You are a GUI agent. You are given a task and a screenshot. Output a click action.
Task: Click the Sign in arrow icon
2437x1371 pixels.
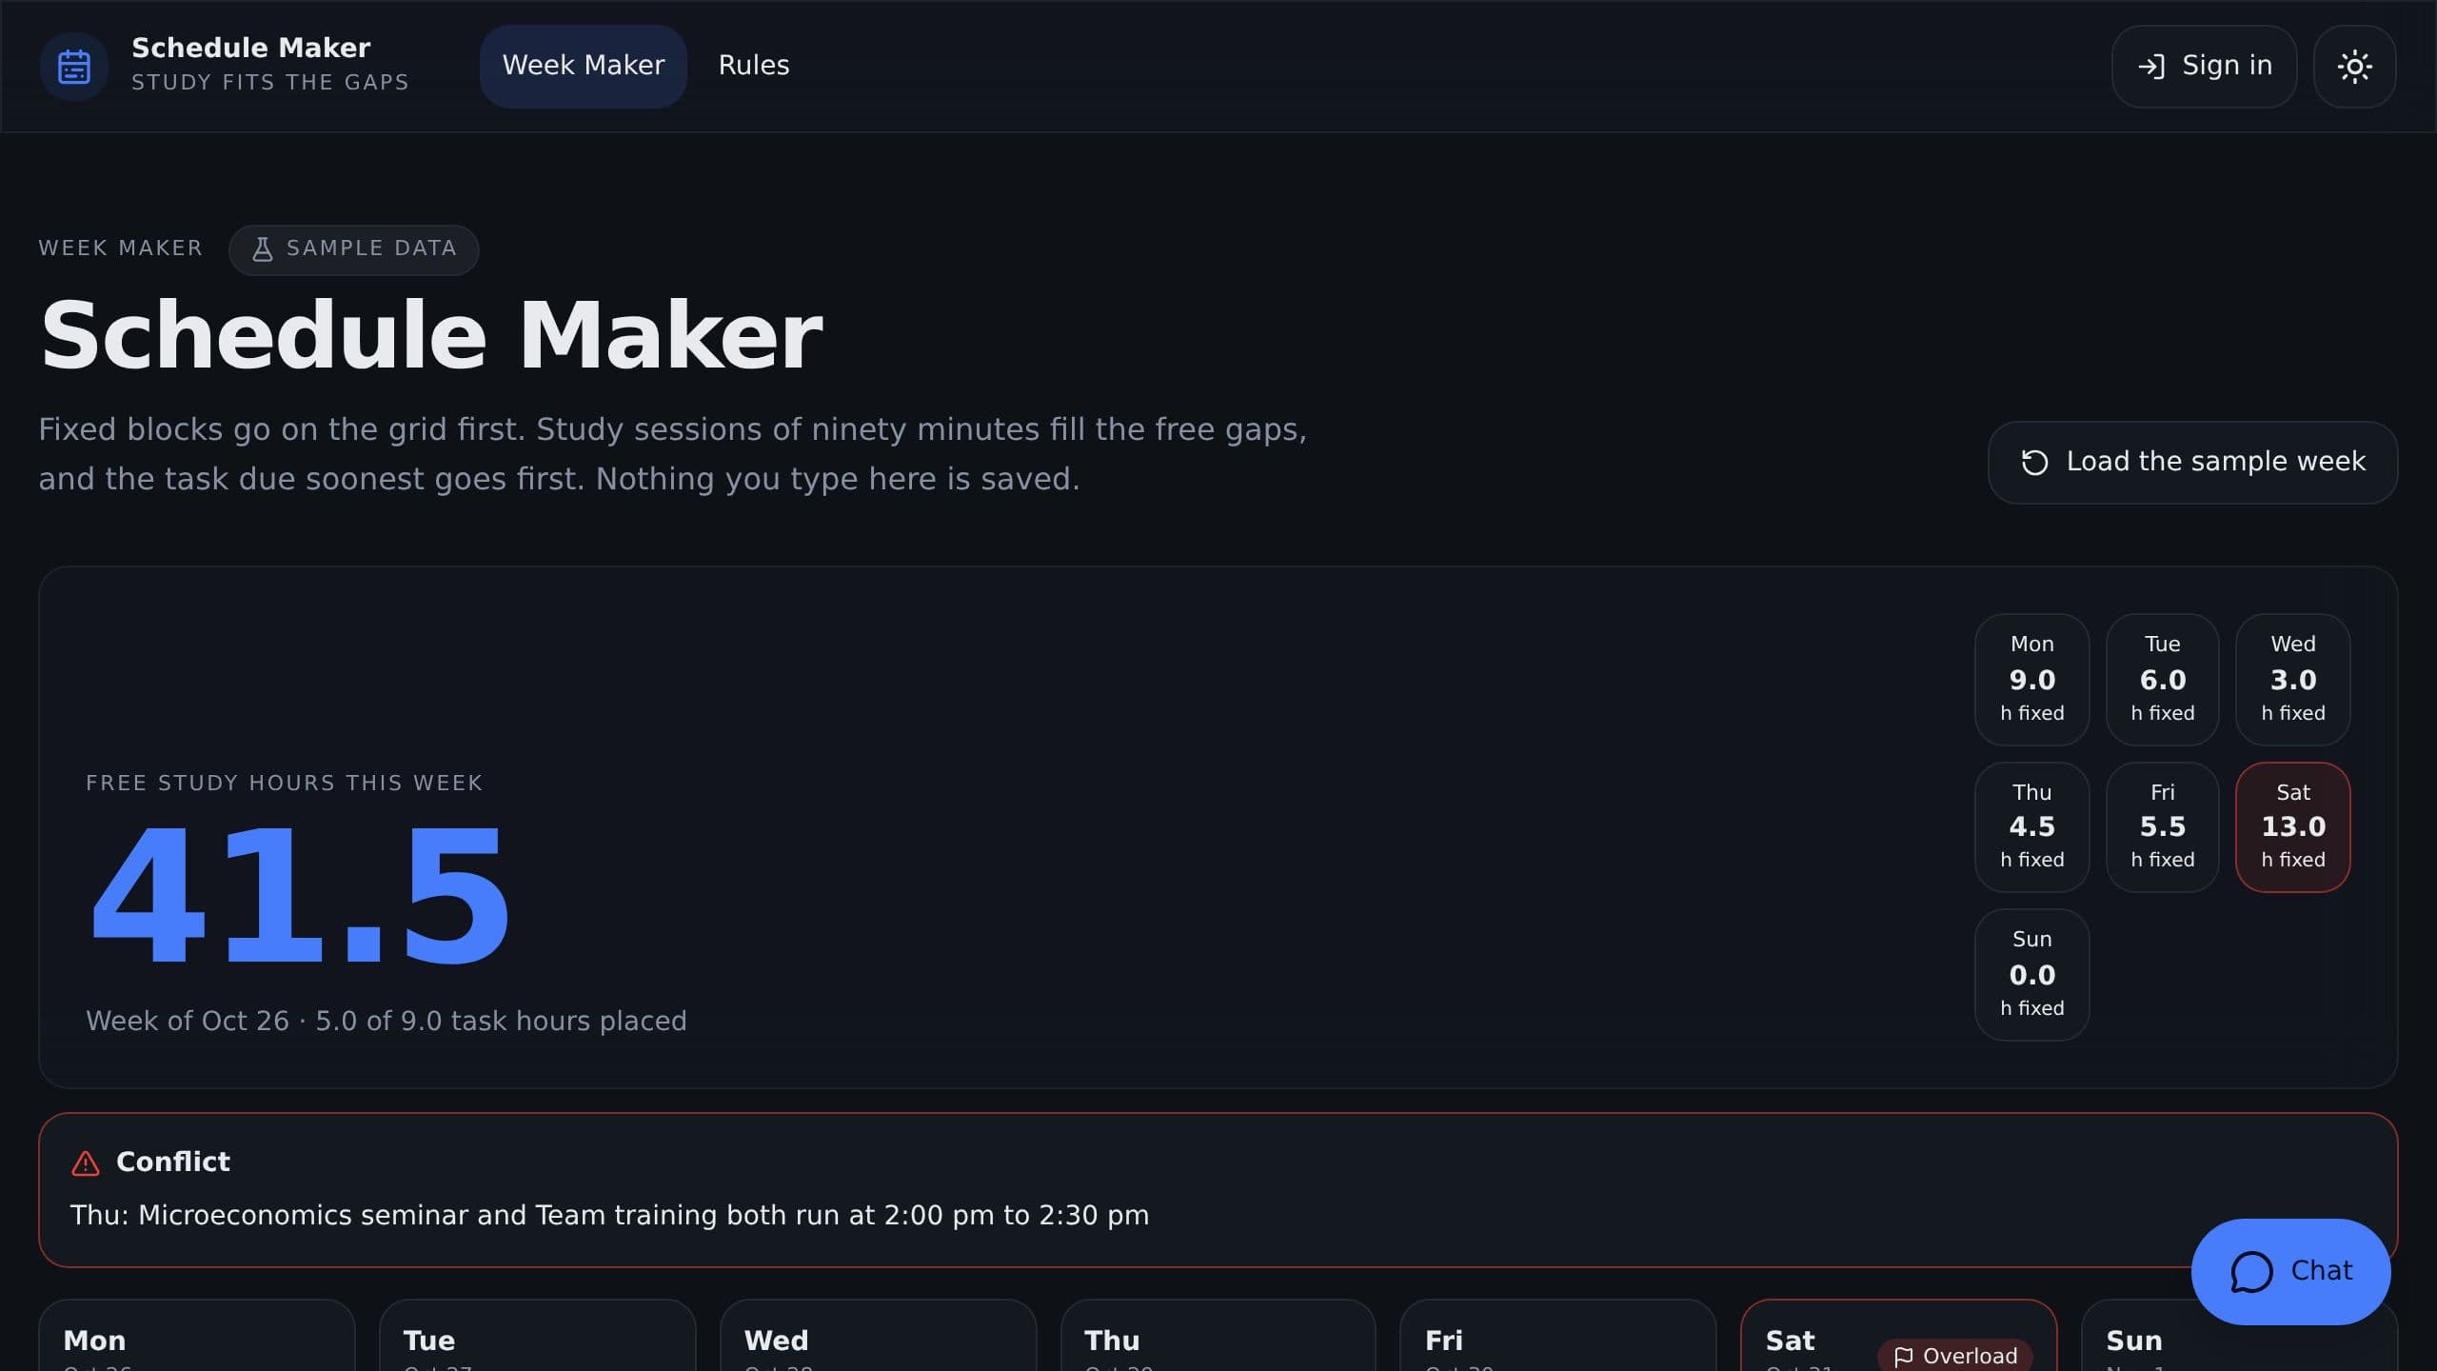tap(2151, 67)
